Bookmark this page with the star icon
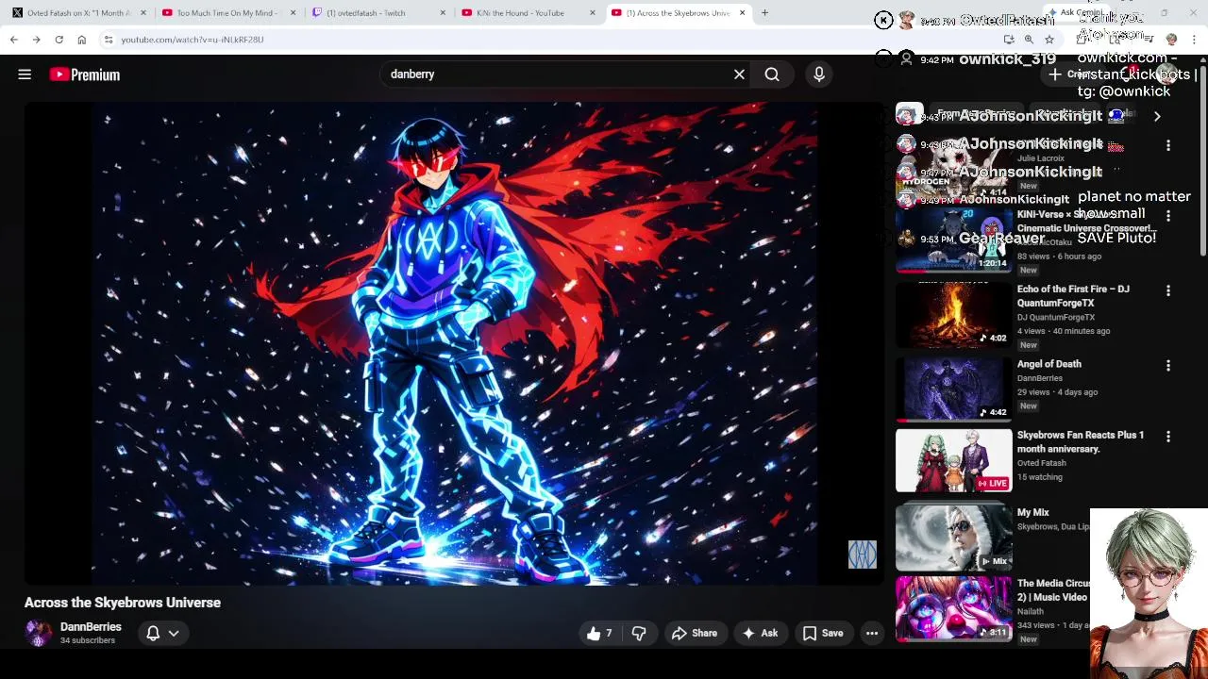This screenshot has width=1208, height=679. tap(1049, 40)
